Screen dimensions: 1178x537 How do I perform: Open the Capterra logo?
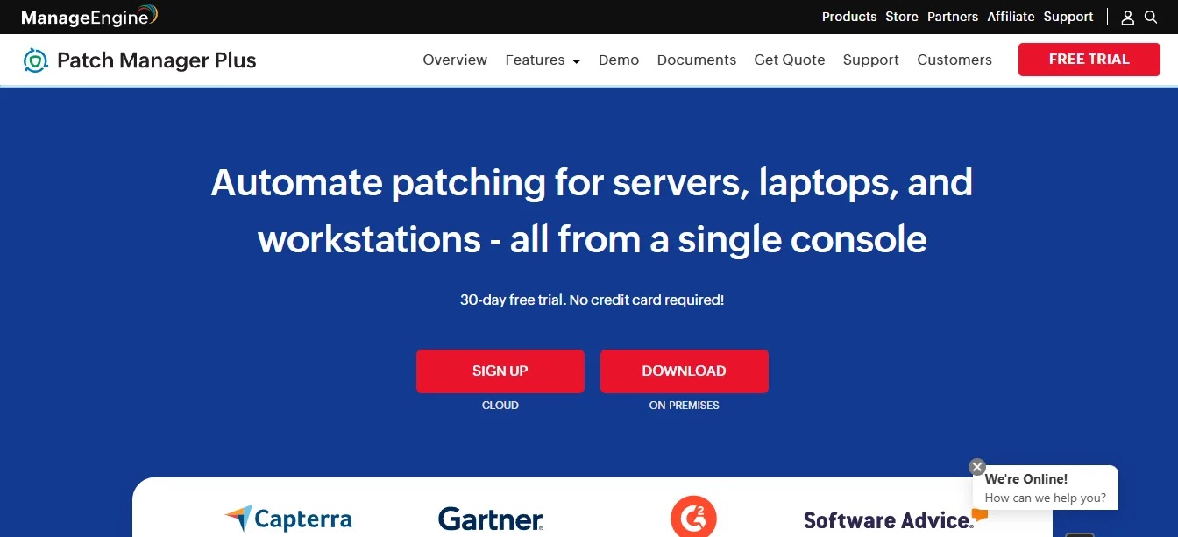288,519
